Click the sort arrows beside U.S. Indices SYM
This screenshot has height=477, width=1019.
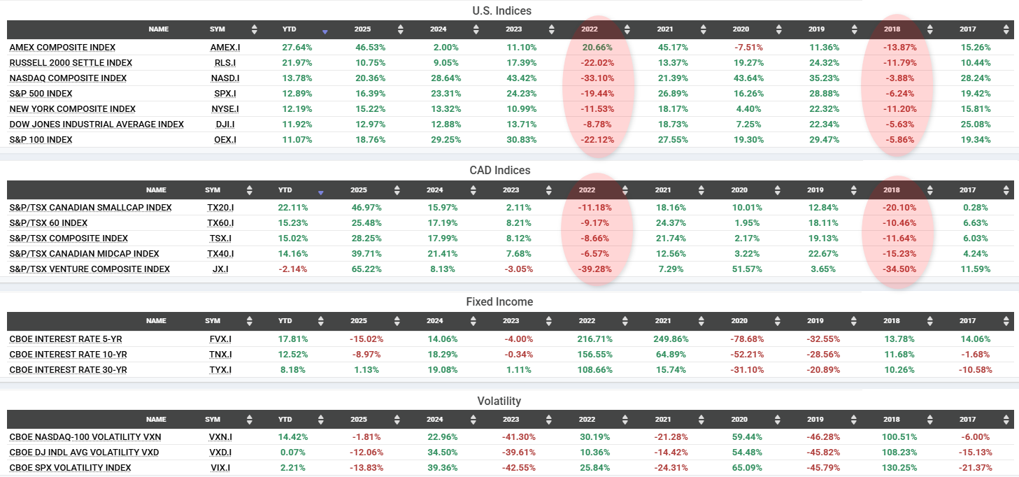pos(255,29)
